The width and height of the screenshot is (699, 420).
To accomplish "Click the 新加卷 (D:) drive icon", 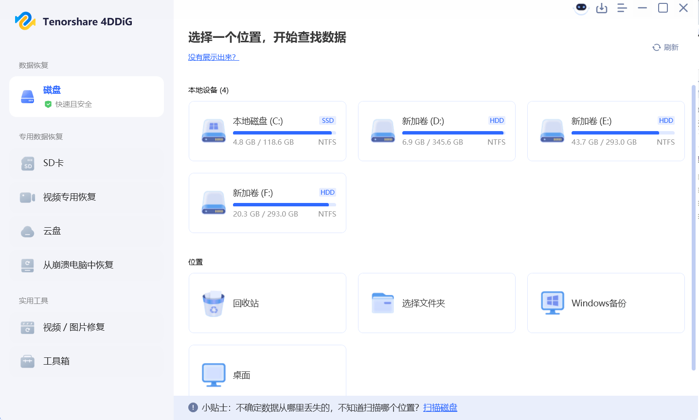I will click(383, 131).
